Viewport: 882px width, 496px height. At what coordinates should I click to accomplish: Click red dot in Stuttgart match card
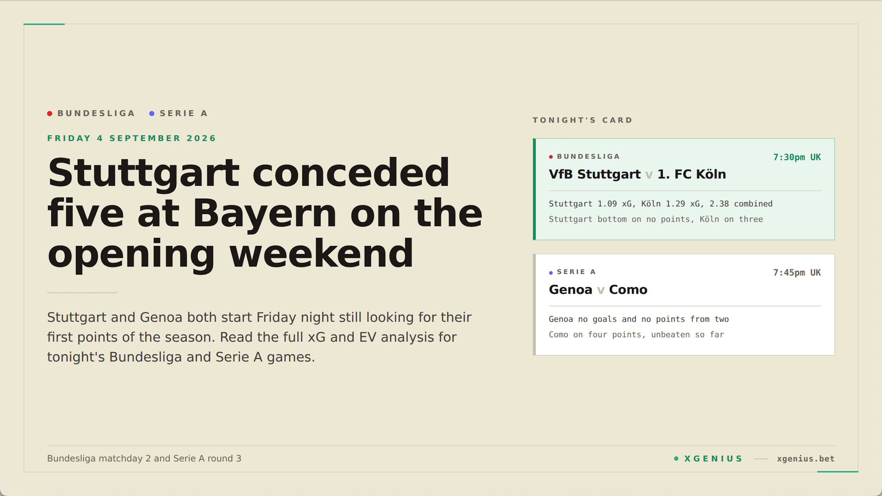point(551,157)
